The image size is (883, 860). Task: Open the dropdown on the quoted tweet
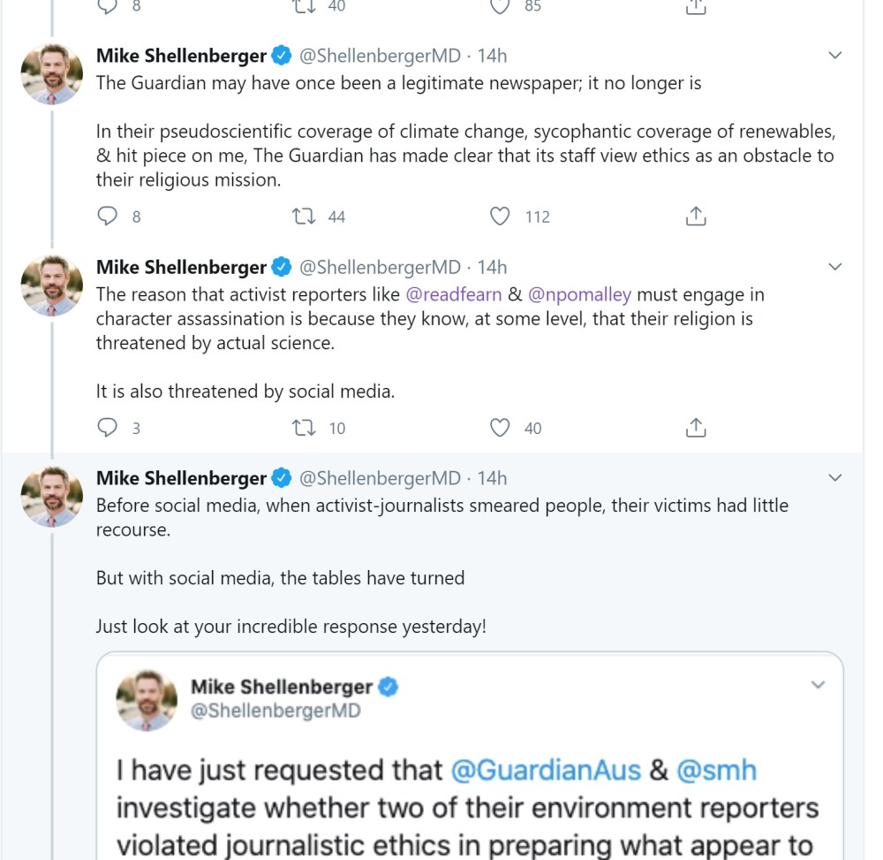[819, 684]
